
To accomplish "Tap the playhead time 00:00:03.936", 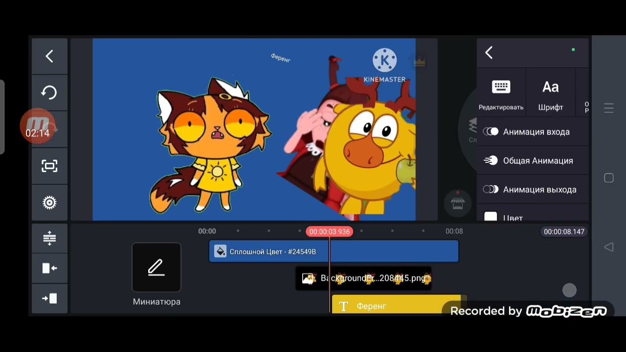I will tap(330, 231).
